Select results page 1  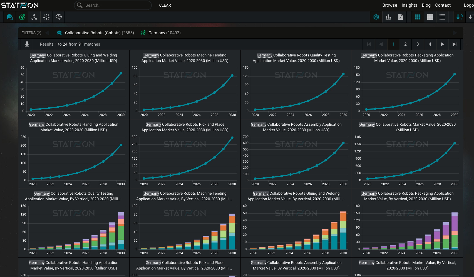393,44
